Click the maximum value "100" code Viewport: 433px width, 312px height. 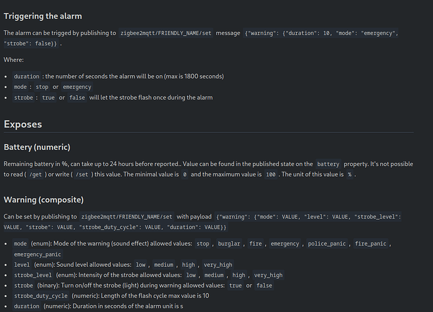click(x=270, y=175)
